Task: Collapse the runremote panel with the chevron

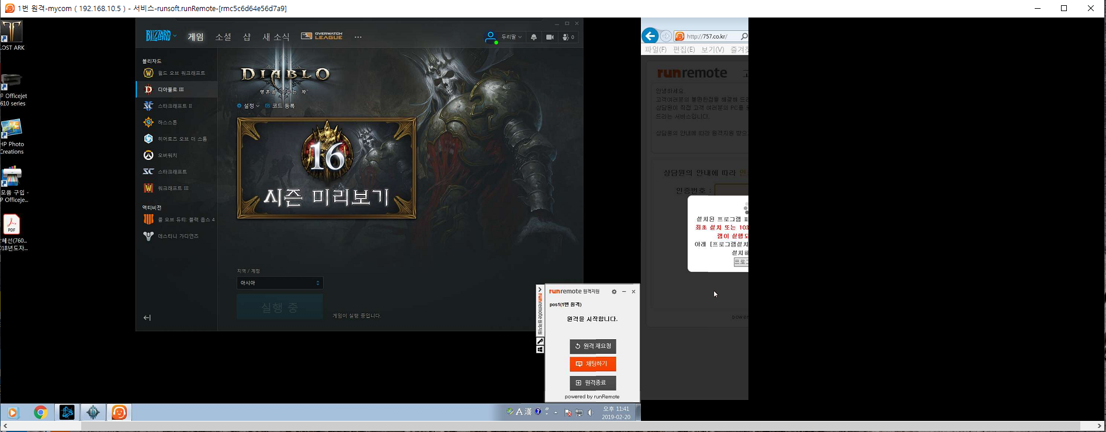Action: pos(540,290)
